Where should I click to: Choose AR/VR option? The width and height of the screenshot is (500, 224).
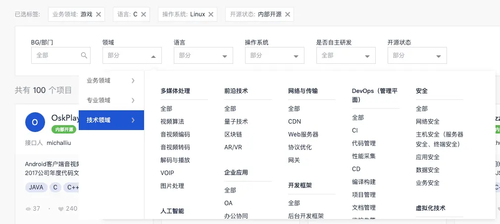point(233,147)
